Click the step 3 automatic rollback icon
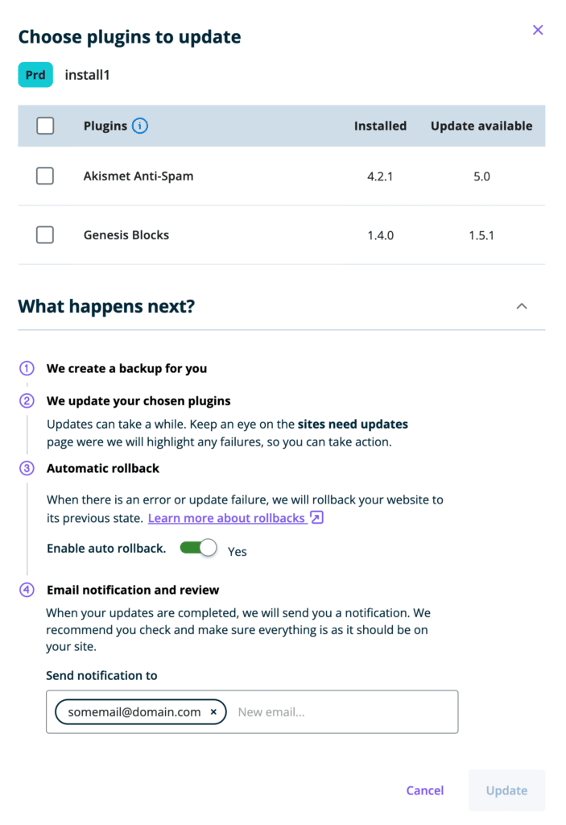This screenshot has height=825, width=566. click(x=27, y=469)
